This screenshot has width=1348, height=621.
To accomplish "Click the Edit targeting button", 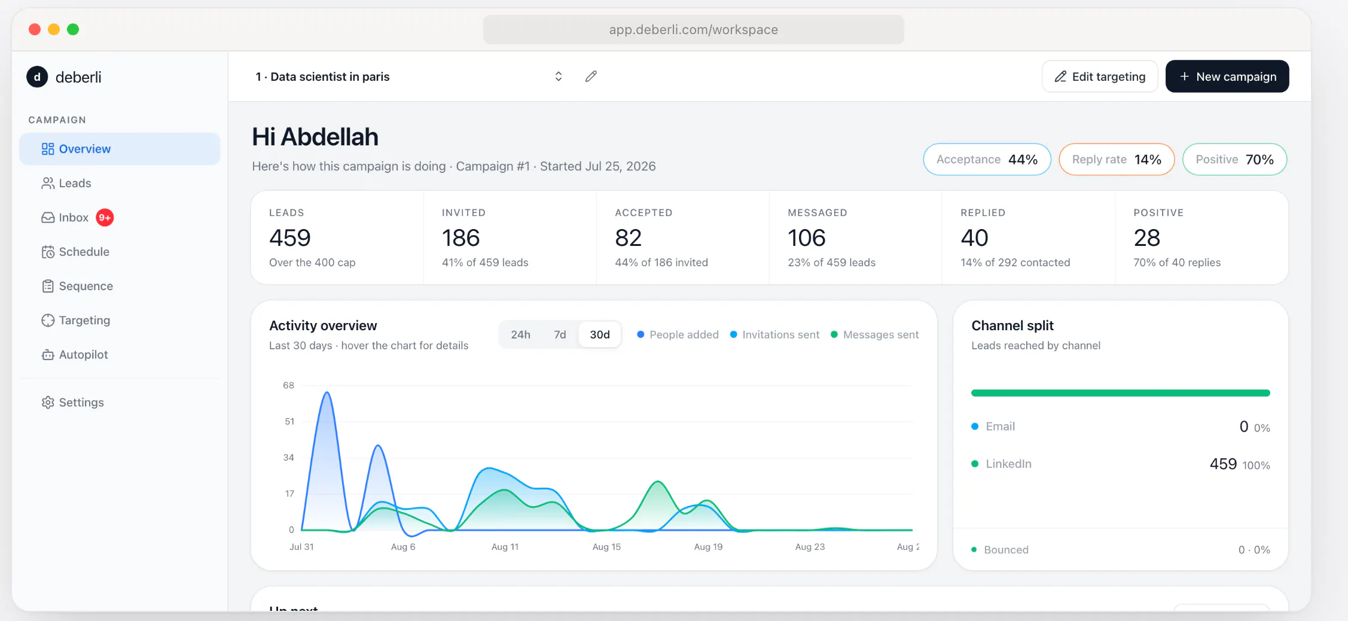I will click(x=1100, y=77).
